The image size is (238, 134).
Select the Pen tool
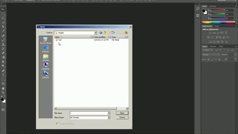click(3, 71)
